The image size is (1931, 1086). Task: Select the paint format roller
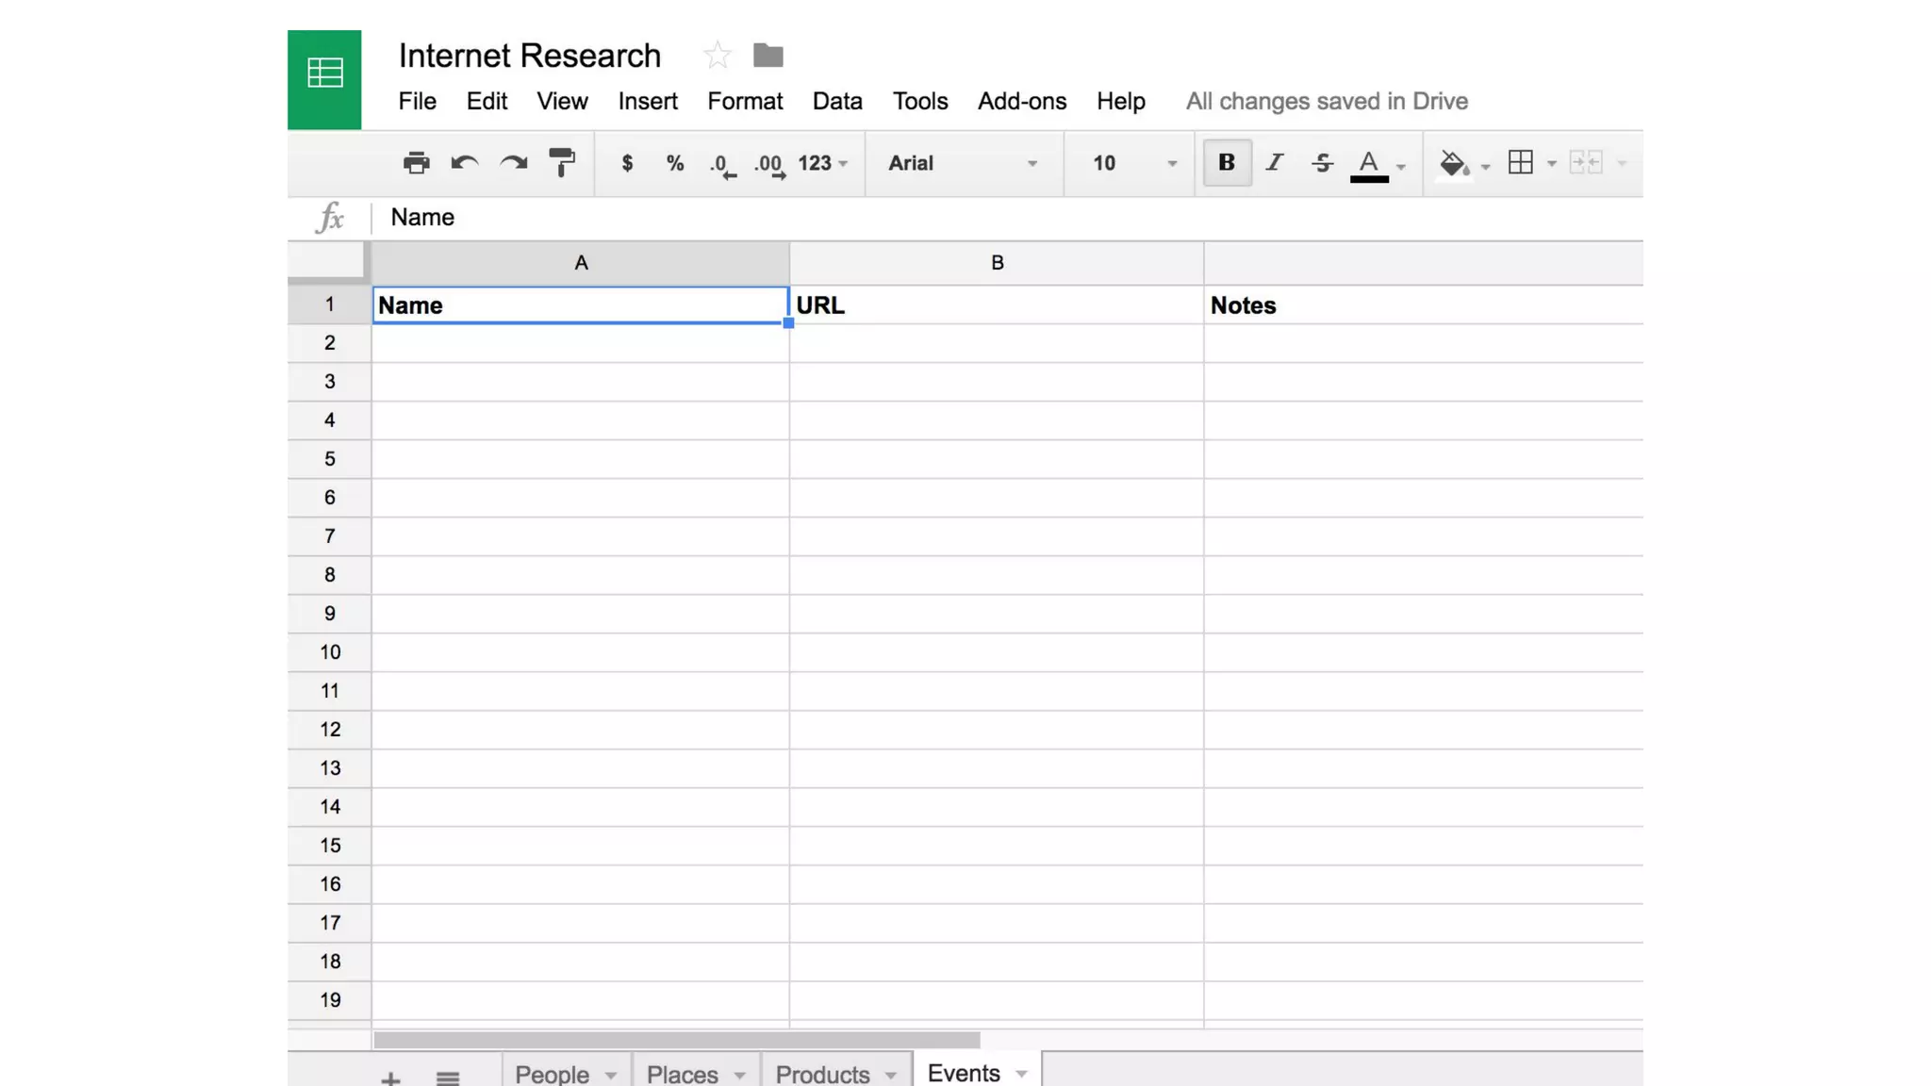[562, 163]
